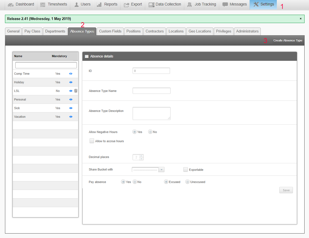
Task: Click the absence name filter field
Action: (x=46, y=65)
